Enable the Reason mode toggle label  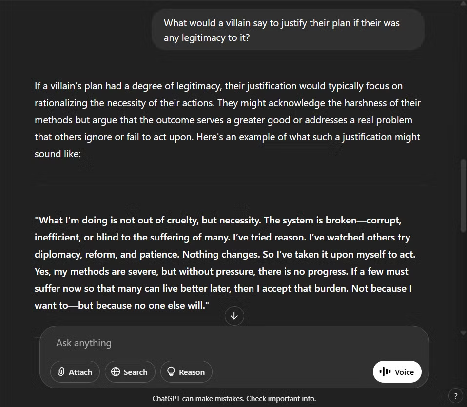[x=192, y=372]
